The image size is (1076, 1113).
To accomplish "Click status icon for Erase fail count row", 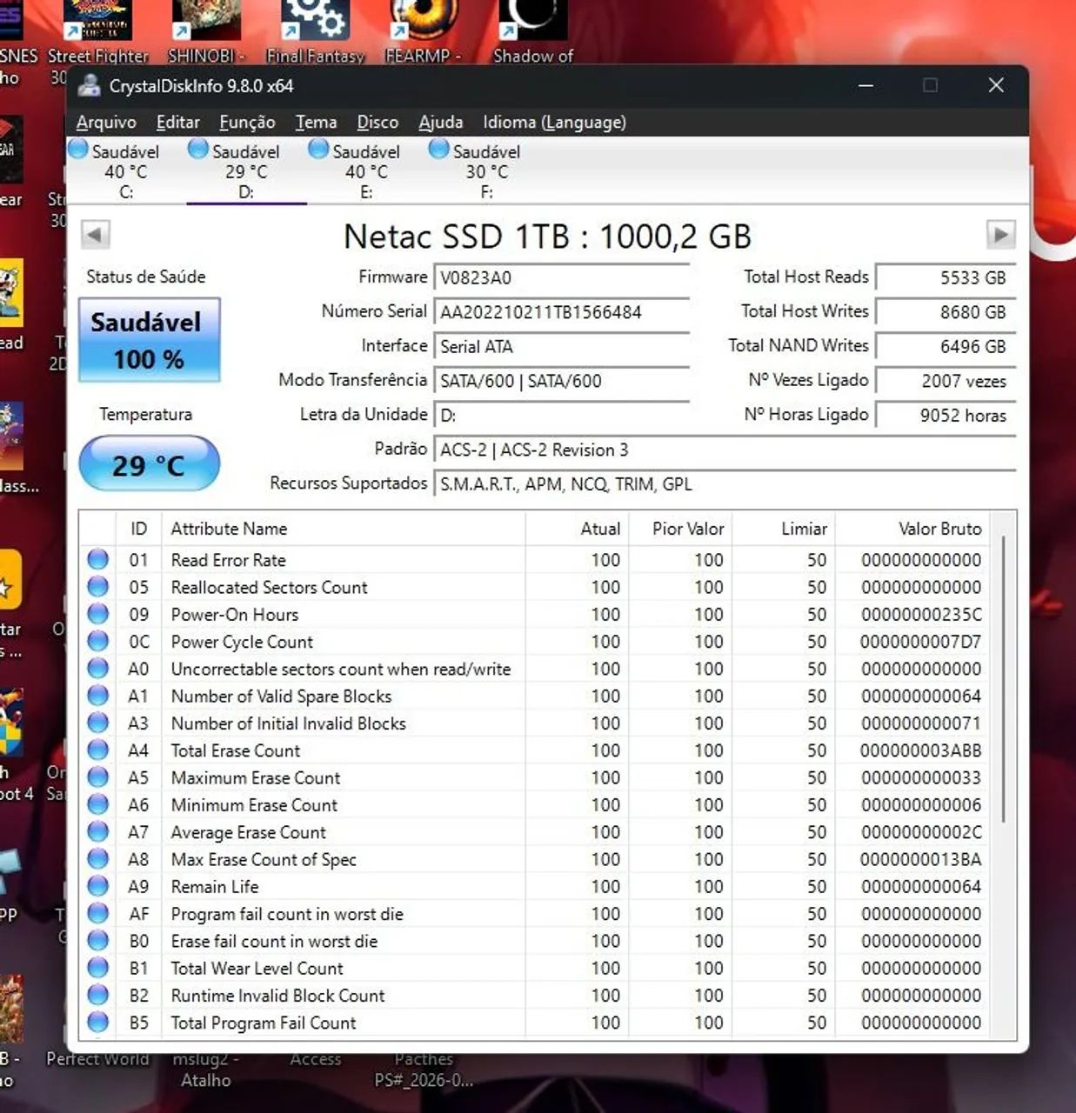I will pyautogui.click(x=97, y=941).
